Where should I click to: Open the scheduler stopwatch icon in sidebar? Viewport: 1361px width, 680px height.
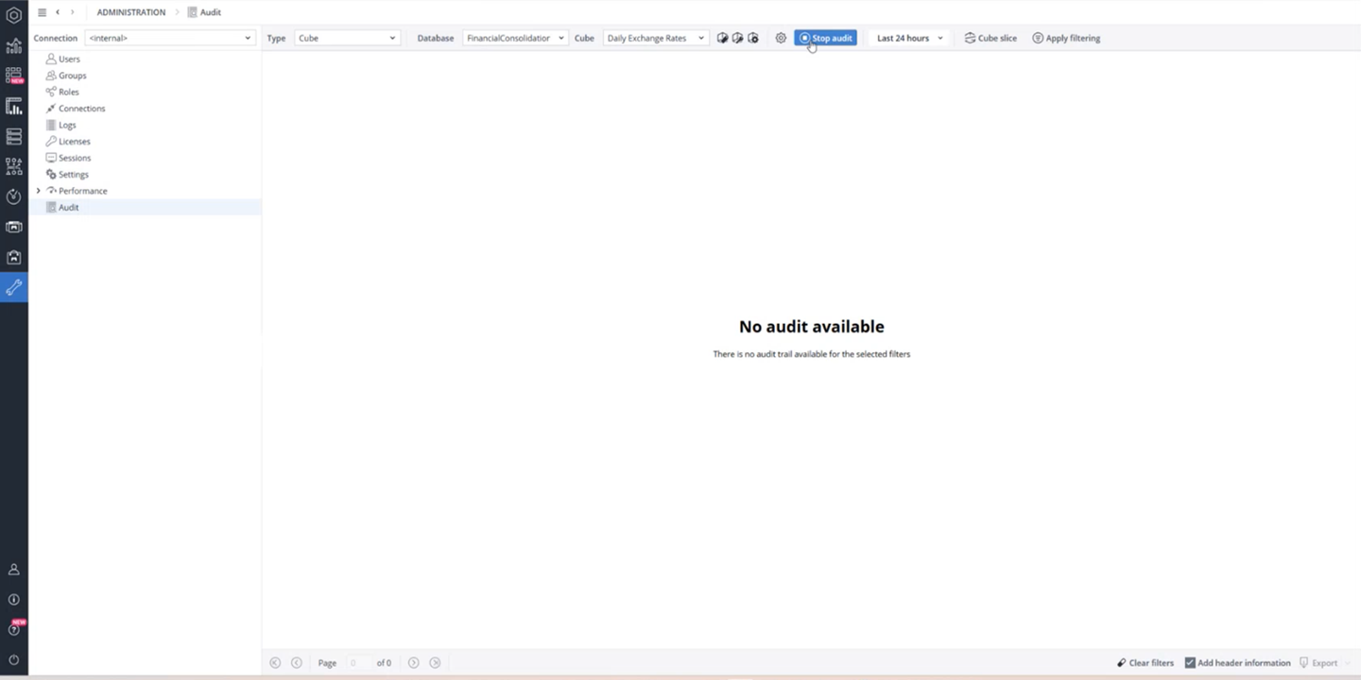point(13,196)
